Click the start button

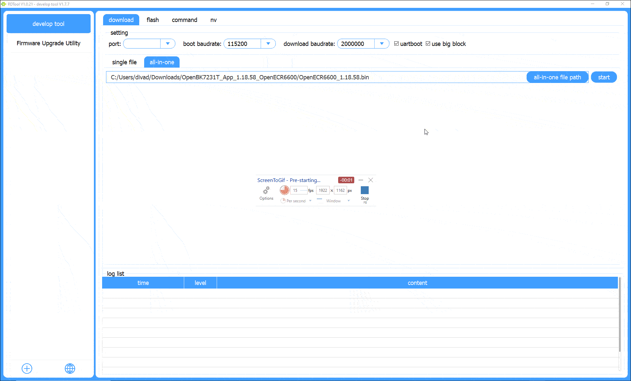(x=604, y=77)
